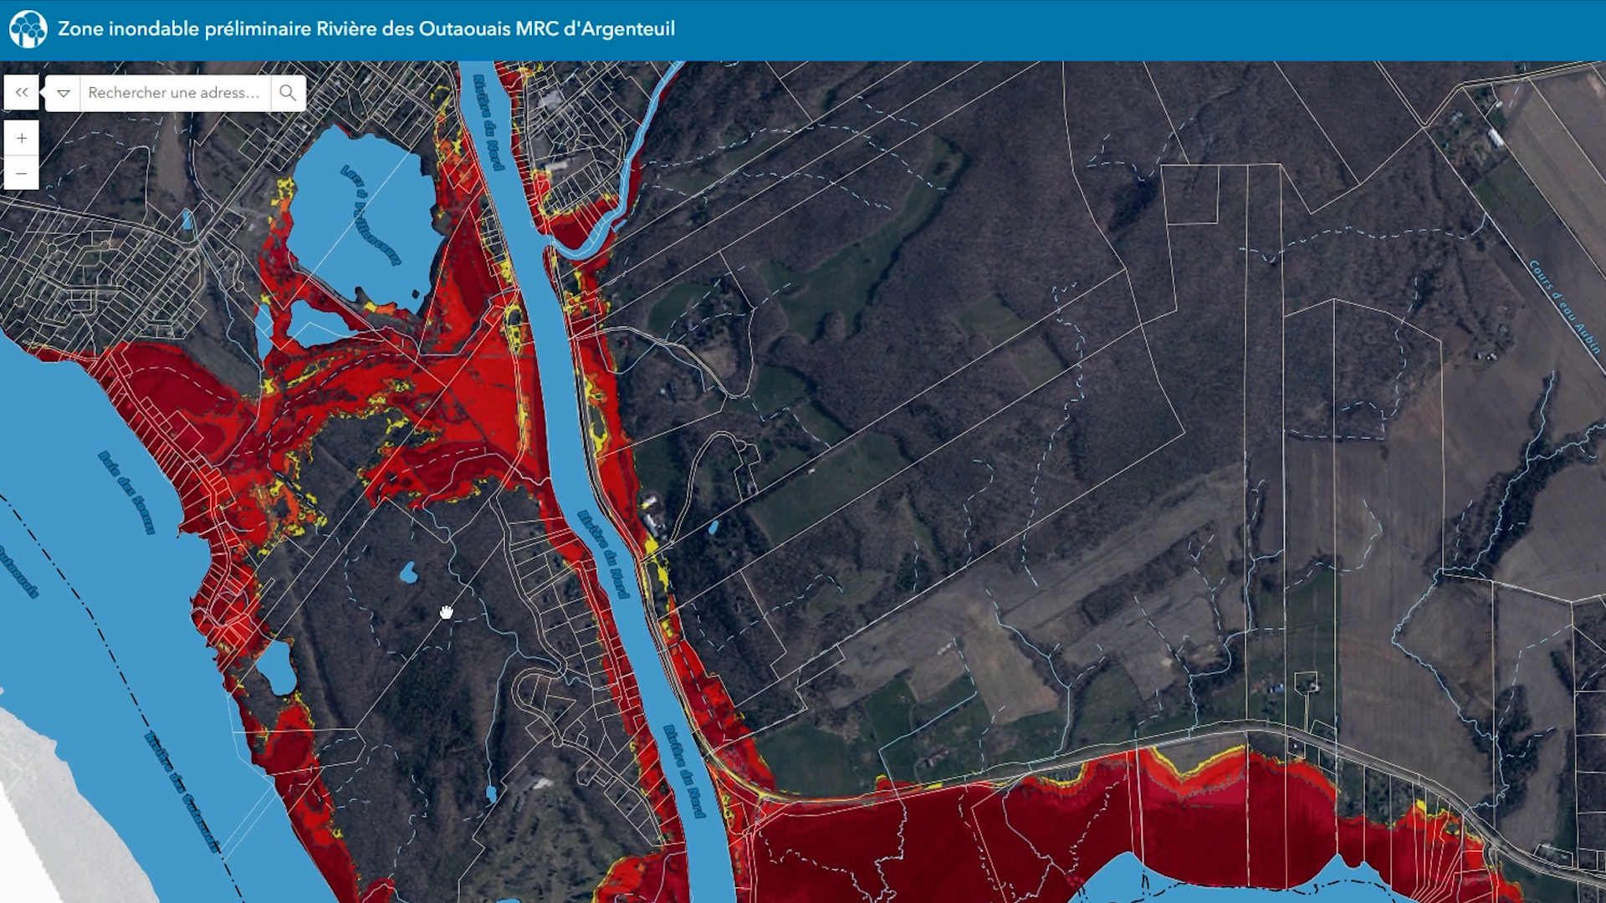
Task: Collapse the search widget with the double-chevron
Action: (x=21, y=93)
